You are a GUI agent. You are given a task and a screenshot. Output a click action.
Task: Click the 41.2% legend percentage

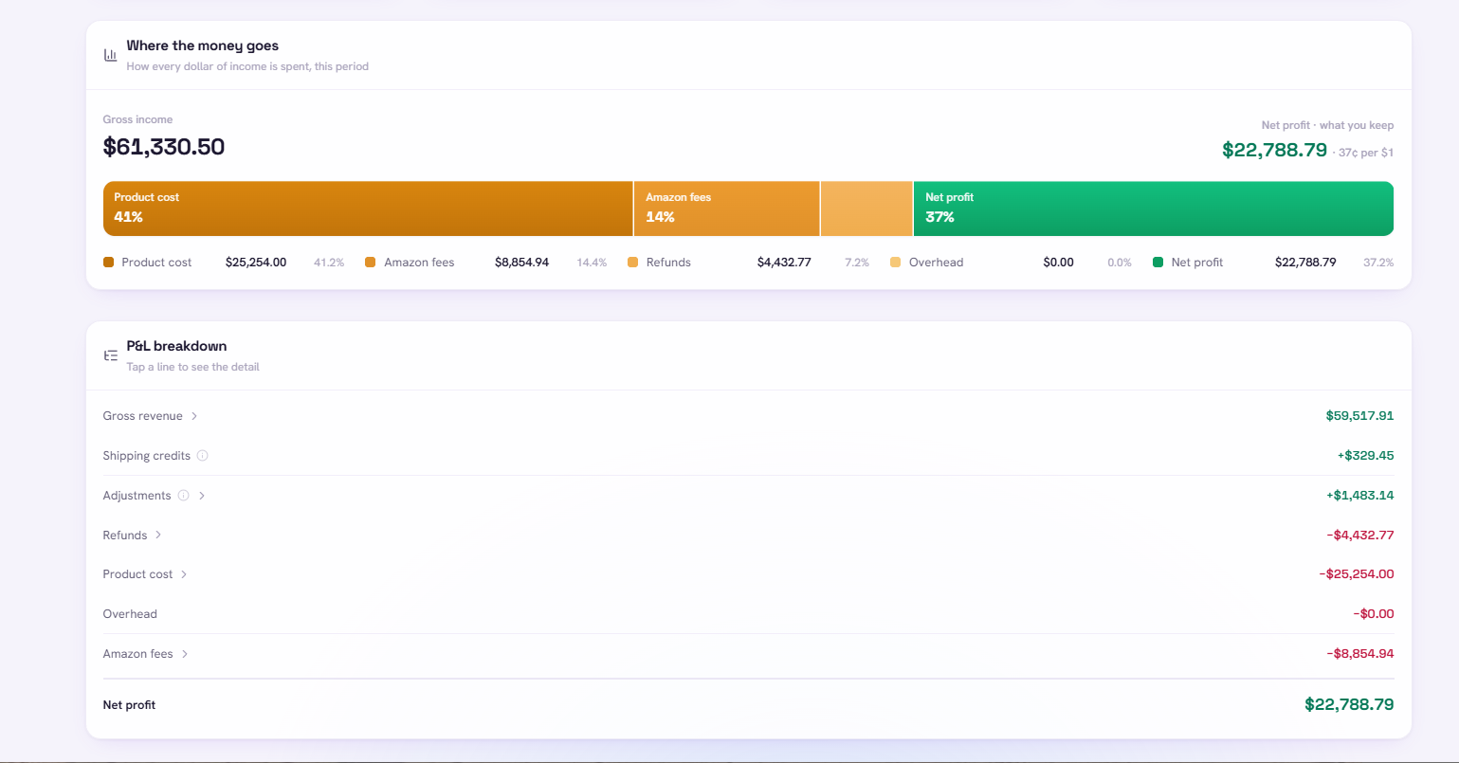[x=329, y=263]
